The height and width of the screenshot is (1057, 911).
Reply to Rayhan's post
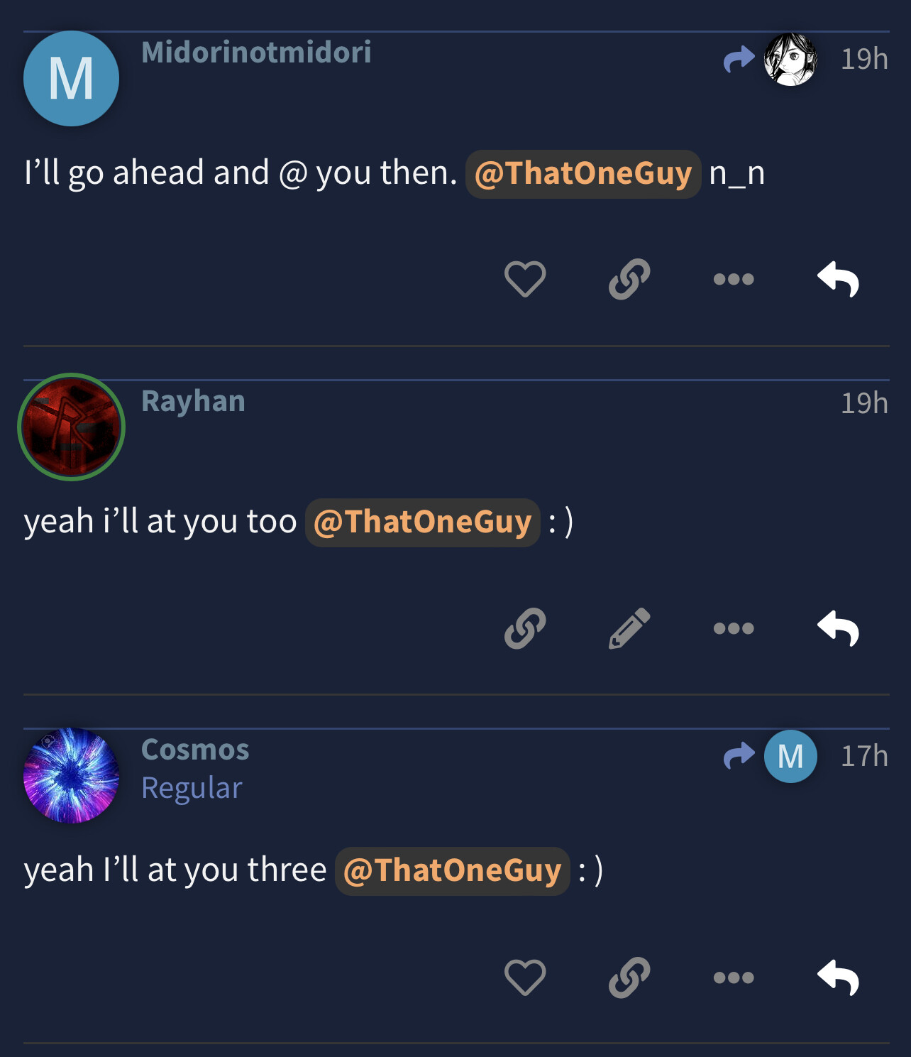point(838,628)
